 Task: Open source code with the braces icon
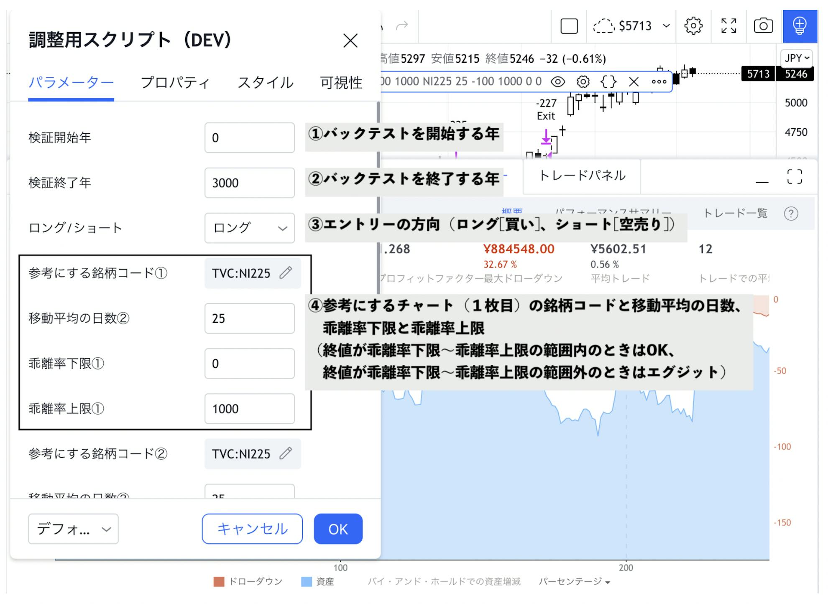608,82
